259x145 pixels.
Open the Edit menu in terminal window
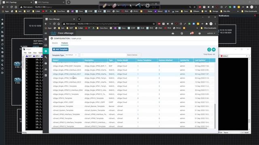(30, 53)
